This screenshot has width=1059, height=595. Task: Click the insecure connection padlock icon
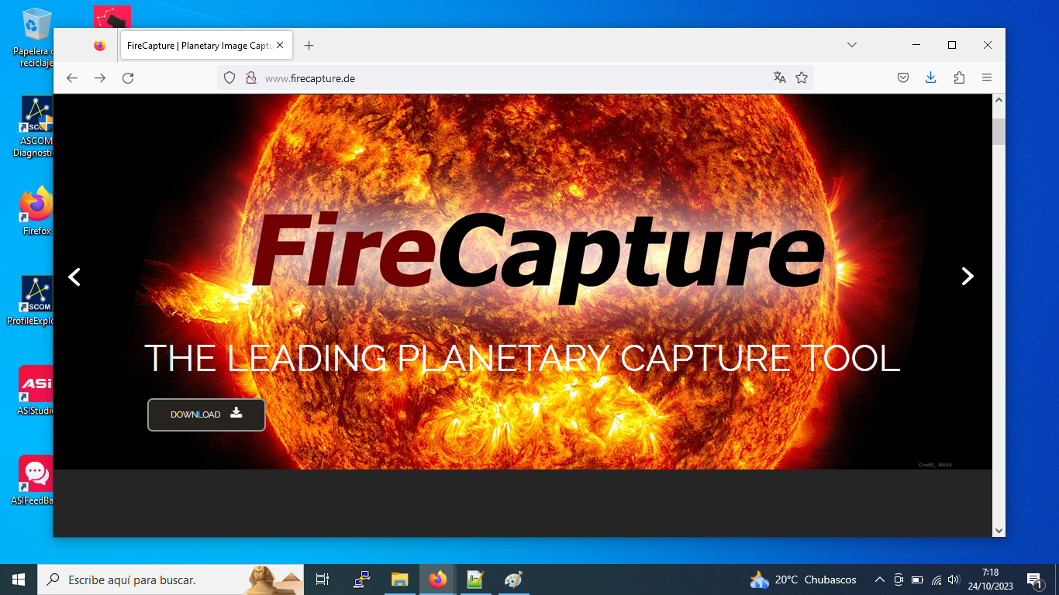(x=250, y=78)
